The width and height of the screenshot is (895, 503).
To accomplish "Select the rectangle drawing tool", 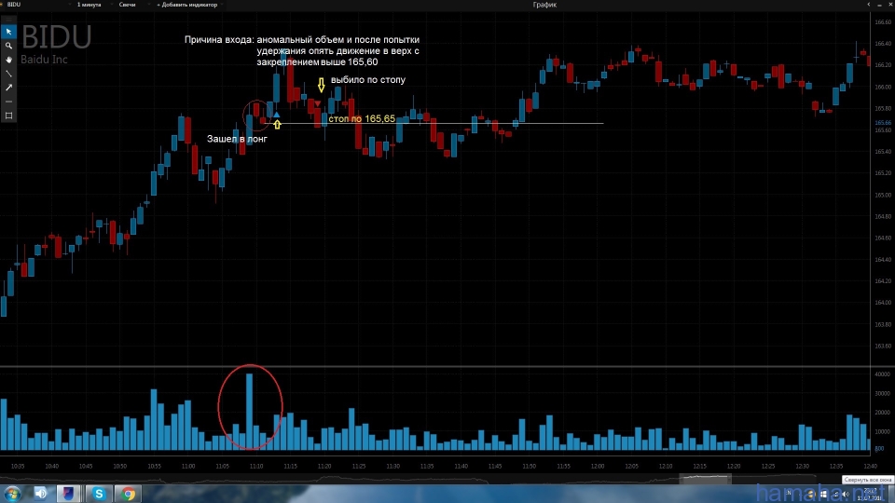I will tap(8, 116).
